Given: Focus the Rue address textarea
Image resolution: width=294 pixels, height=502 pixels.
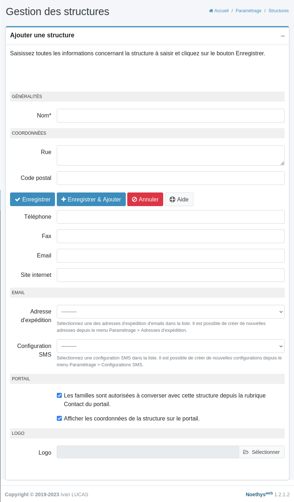Looking at the screenshot, I should pos(170,155).
